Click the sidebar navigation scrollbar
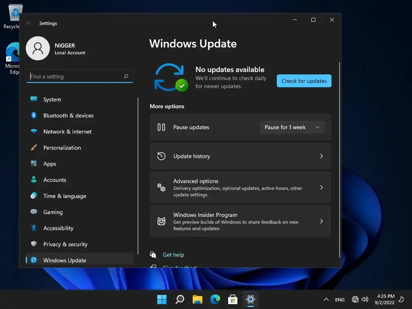This screenshot has height=309, width=412. coord(138,176)
